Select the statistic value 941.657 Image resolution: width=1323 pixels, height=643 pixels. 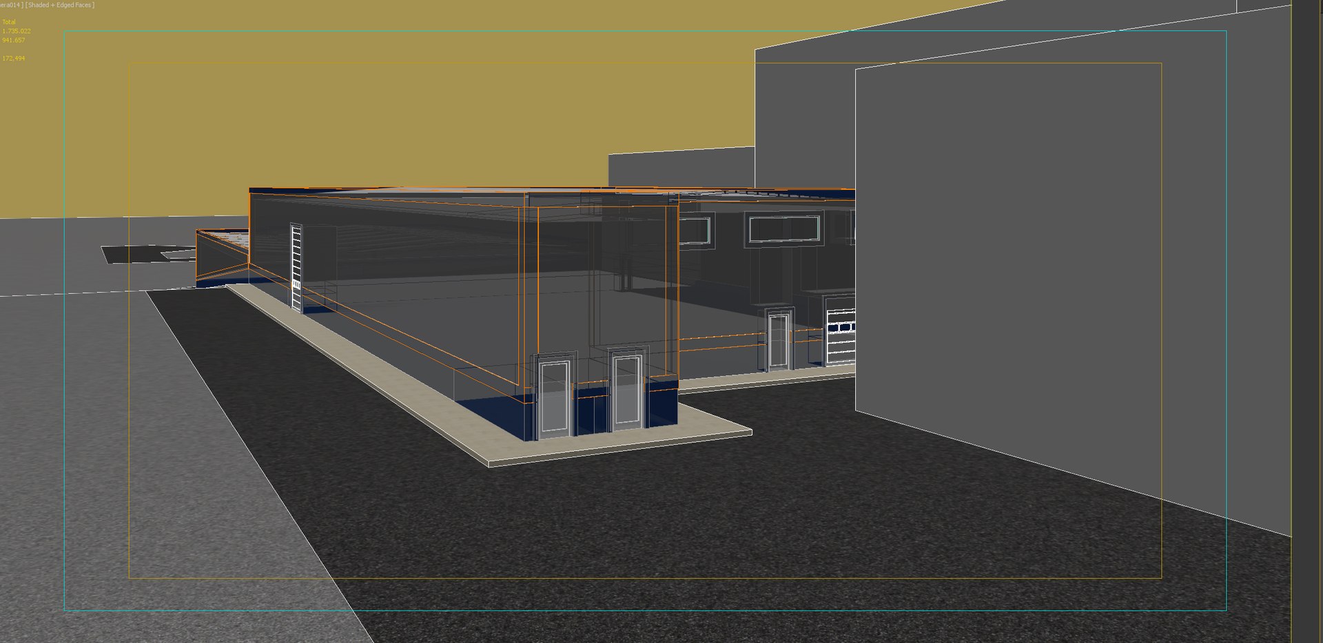point(14,40)
